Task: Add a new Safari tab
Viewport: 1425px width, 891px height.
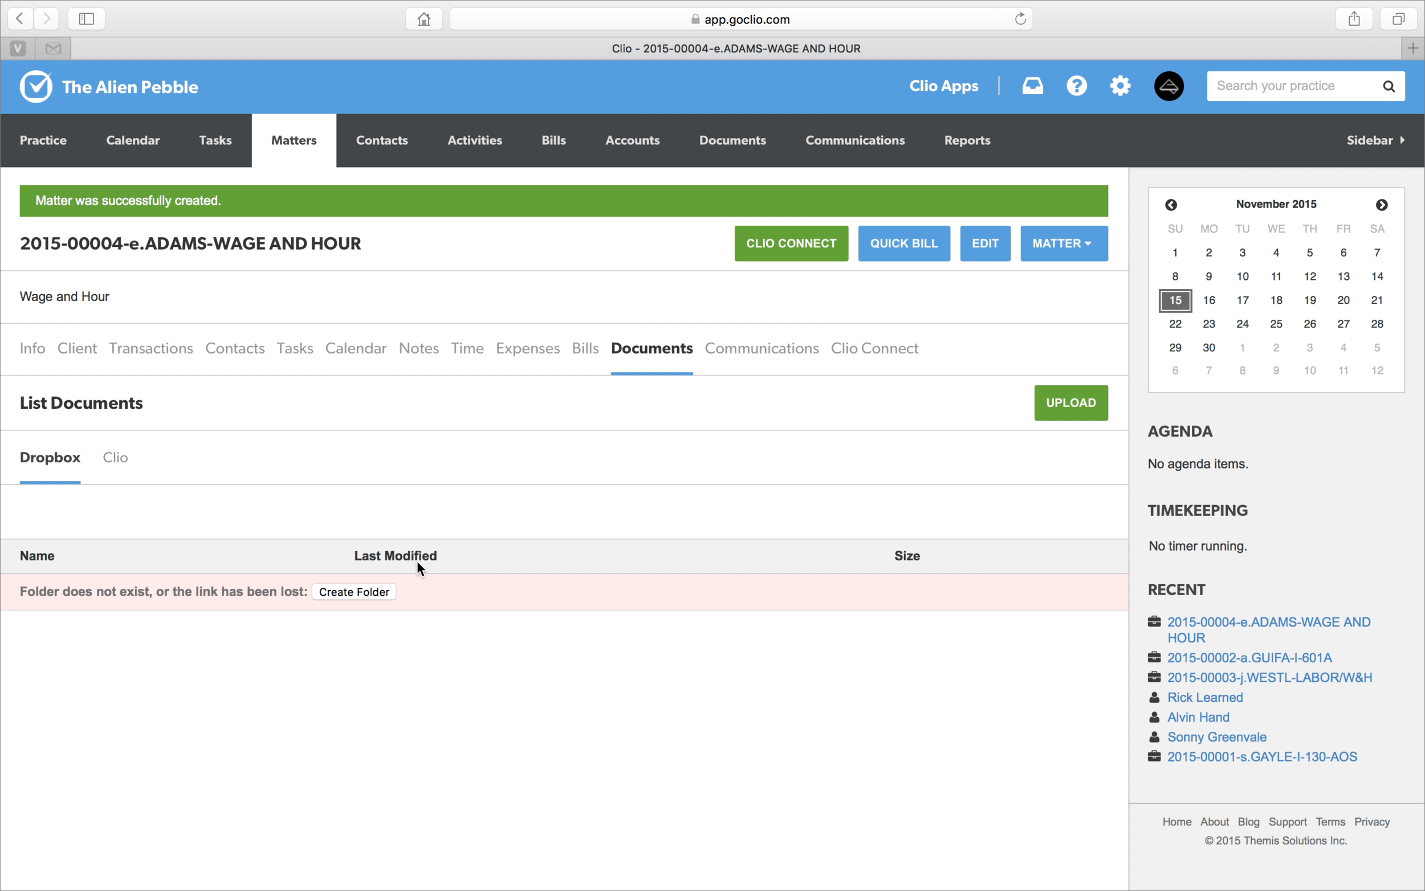Action: coord(1412,48)
